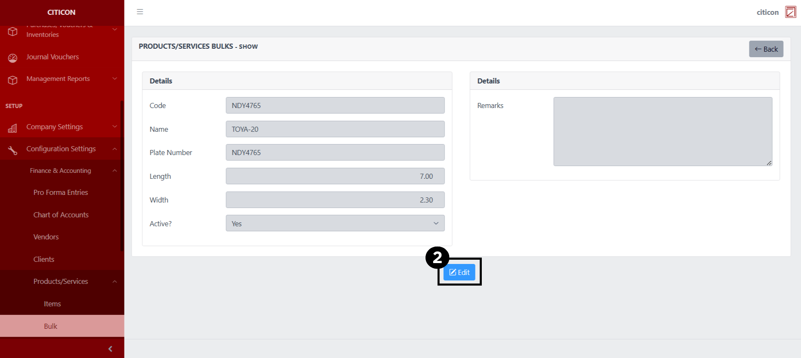
Task: Collapse Configuration Settings chevron
Action: click(115, 149)
